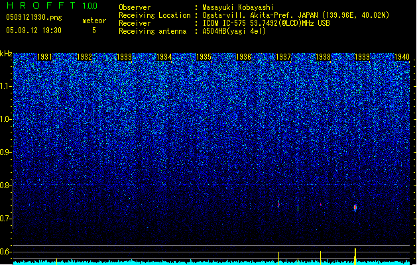The width and height of the screenshot is (417, 265).
Task: Click the 1931 time marker
Action: (x=44, y=57)
